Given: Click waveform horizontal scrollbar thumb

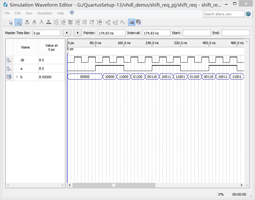Looking at the screenshot, I should pyautogui.click(x=114, y=185).
